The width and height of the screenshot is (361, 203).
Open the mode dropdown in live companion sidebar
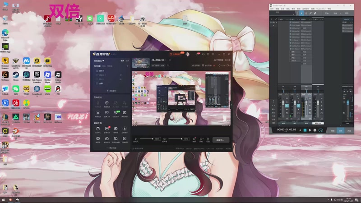pyautogui.click(x=99, y=61)
